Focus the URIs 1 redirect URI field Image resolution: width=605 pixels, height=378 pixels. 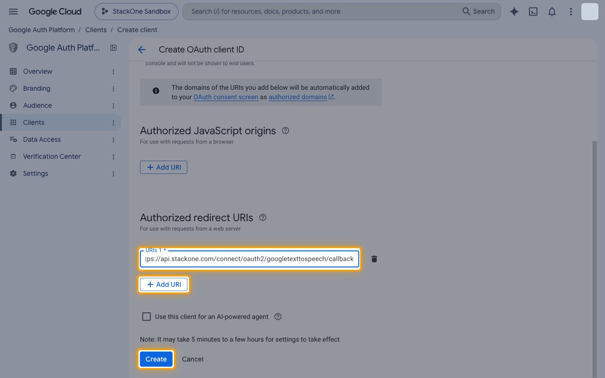250,259
